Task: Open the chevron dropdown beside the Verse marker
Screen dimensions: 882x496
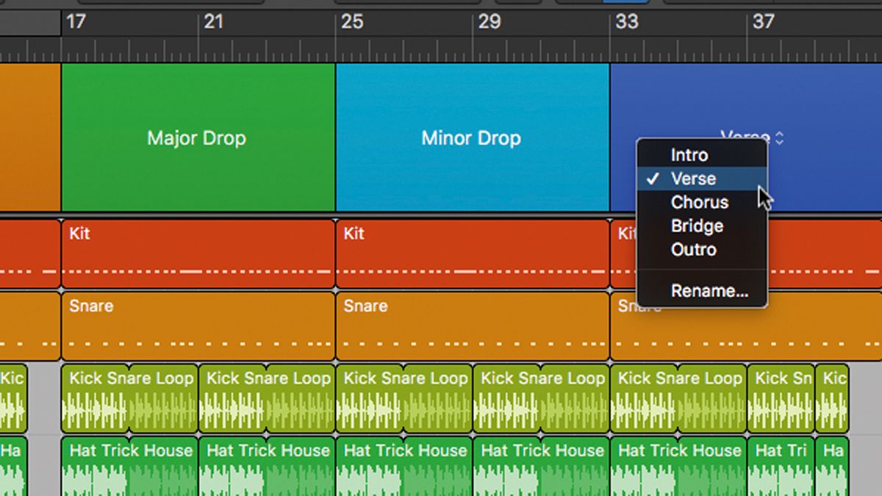Action: tap(778, 137)
